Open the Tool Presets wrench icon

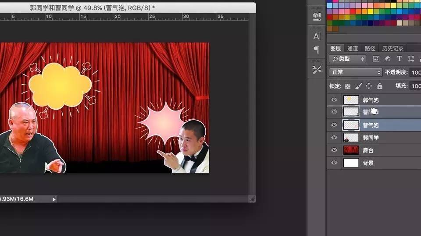coord(317,69)
